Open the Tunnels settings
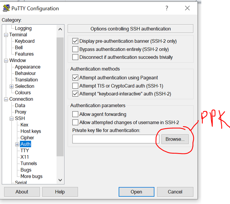Image resolution: width=230 pixels, height=204 pixels. (29, 164)
